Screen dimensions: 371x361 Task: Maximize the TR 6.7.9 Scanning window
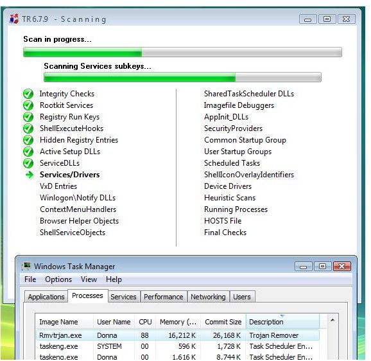[327, 19]
